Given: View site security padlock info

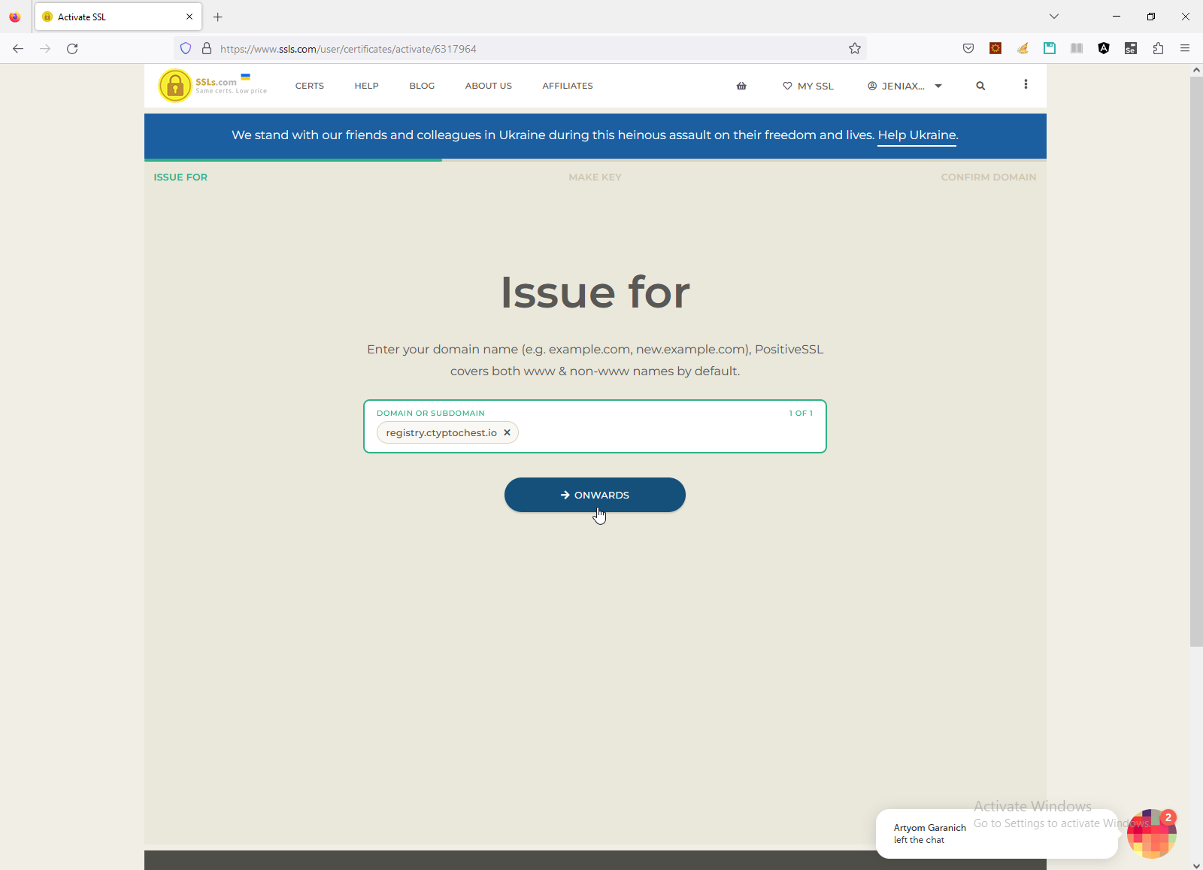Looking at the screenshot, I should click(207, 49).
